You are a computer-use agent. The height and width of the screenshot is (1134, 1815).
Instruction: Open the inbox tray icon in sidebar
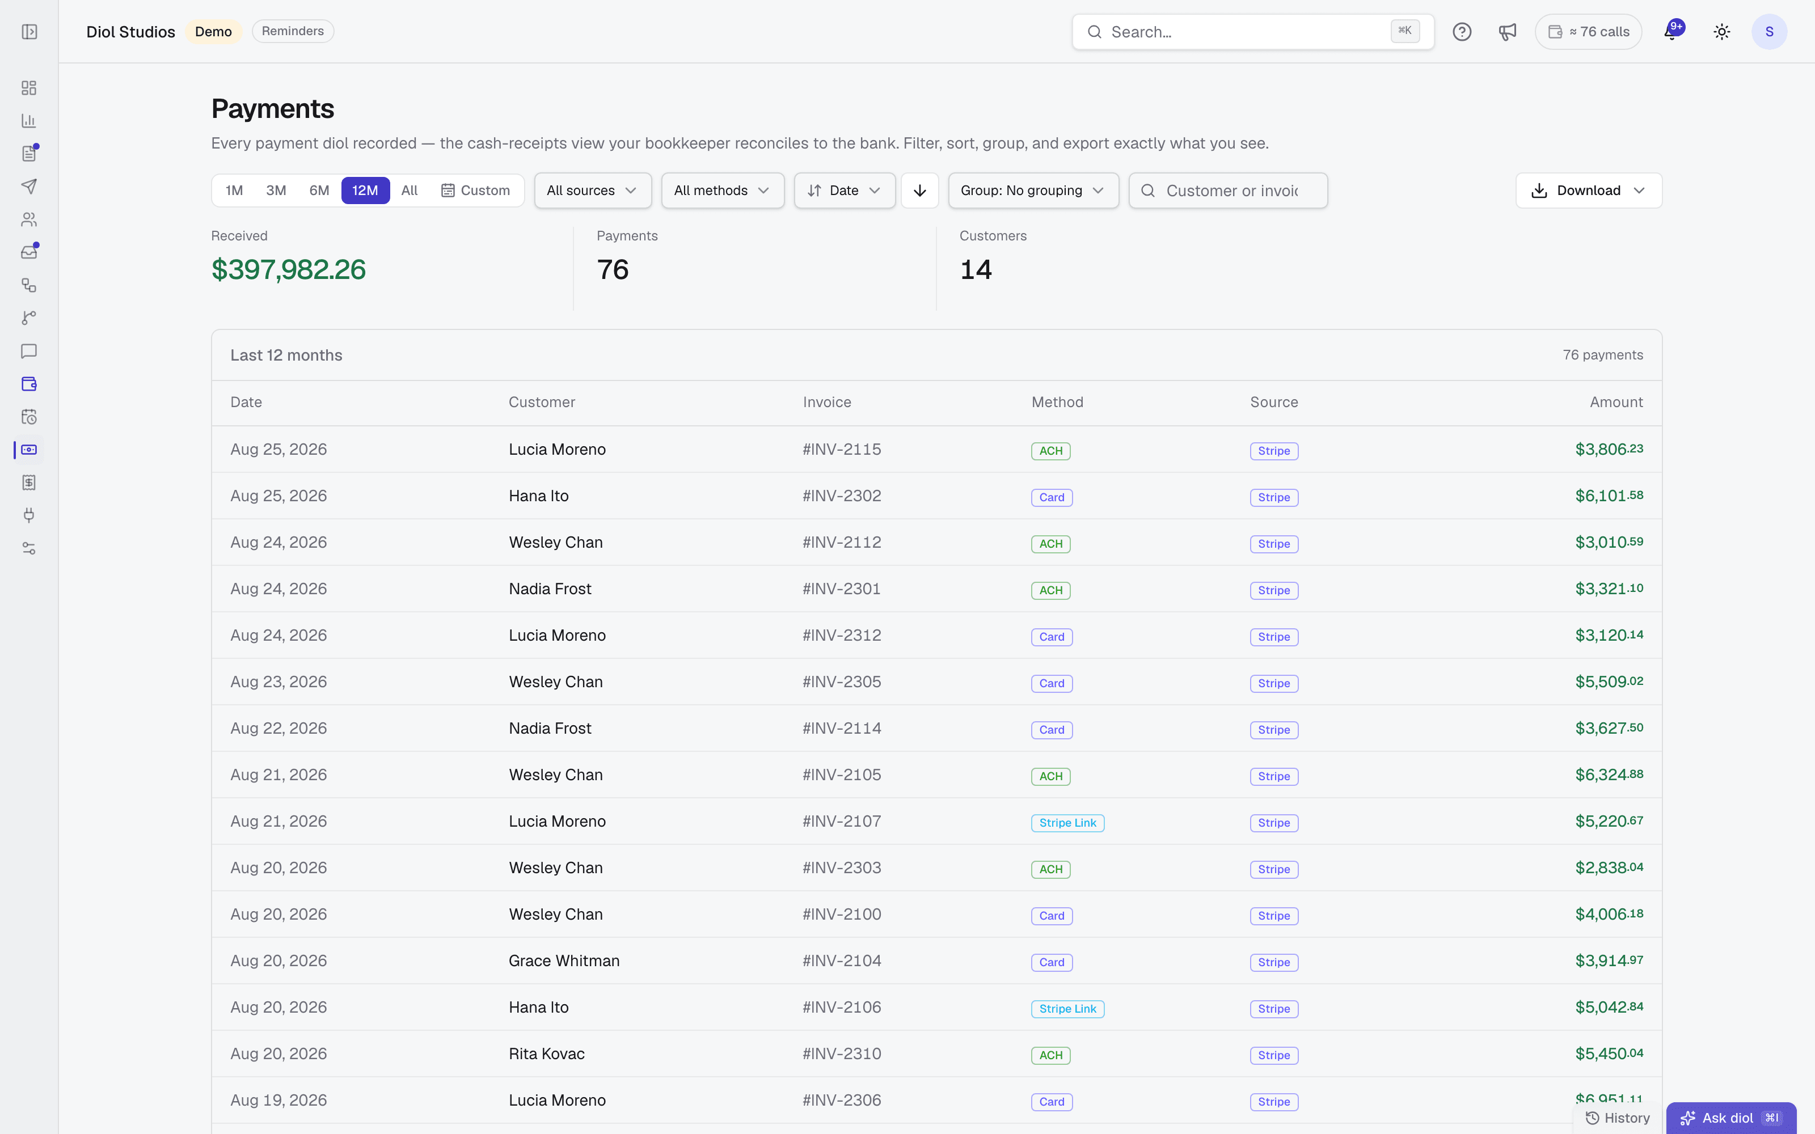click(x=29, y=252)
